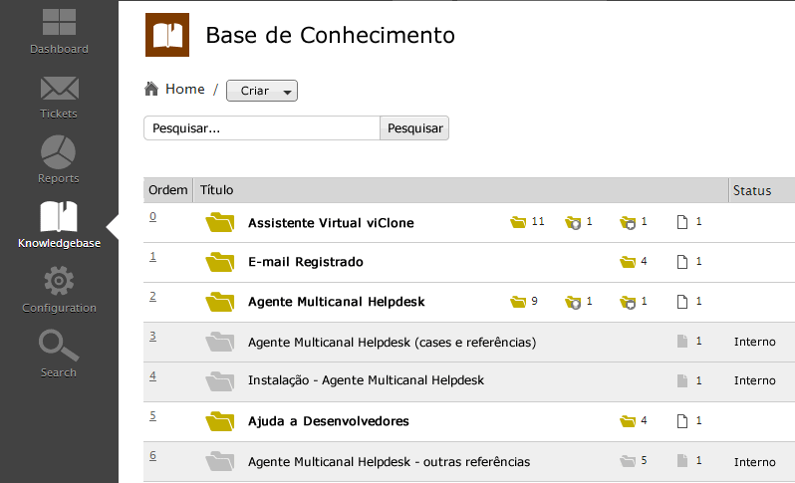Click the Home breadcrumb house icon
795x483 pixels.
pyautogui.click(x=151, y=90)
